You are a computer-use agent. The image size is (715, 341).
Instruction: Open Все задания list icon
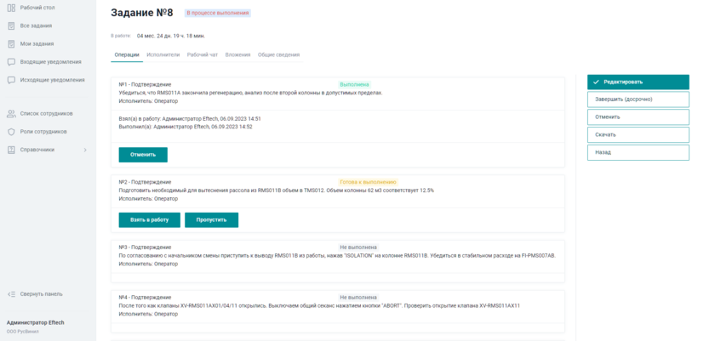pyautogui.click(x=11, y=26)
